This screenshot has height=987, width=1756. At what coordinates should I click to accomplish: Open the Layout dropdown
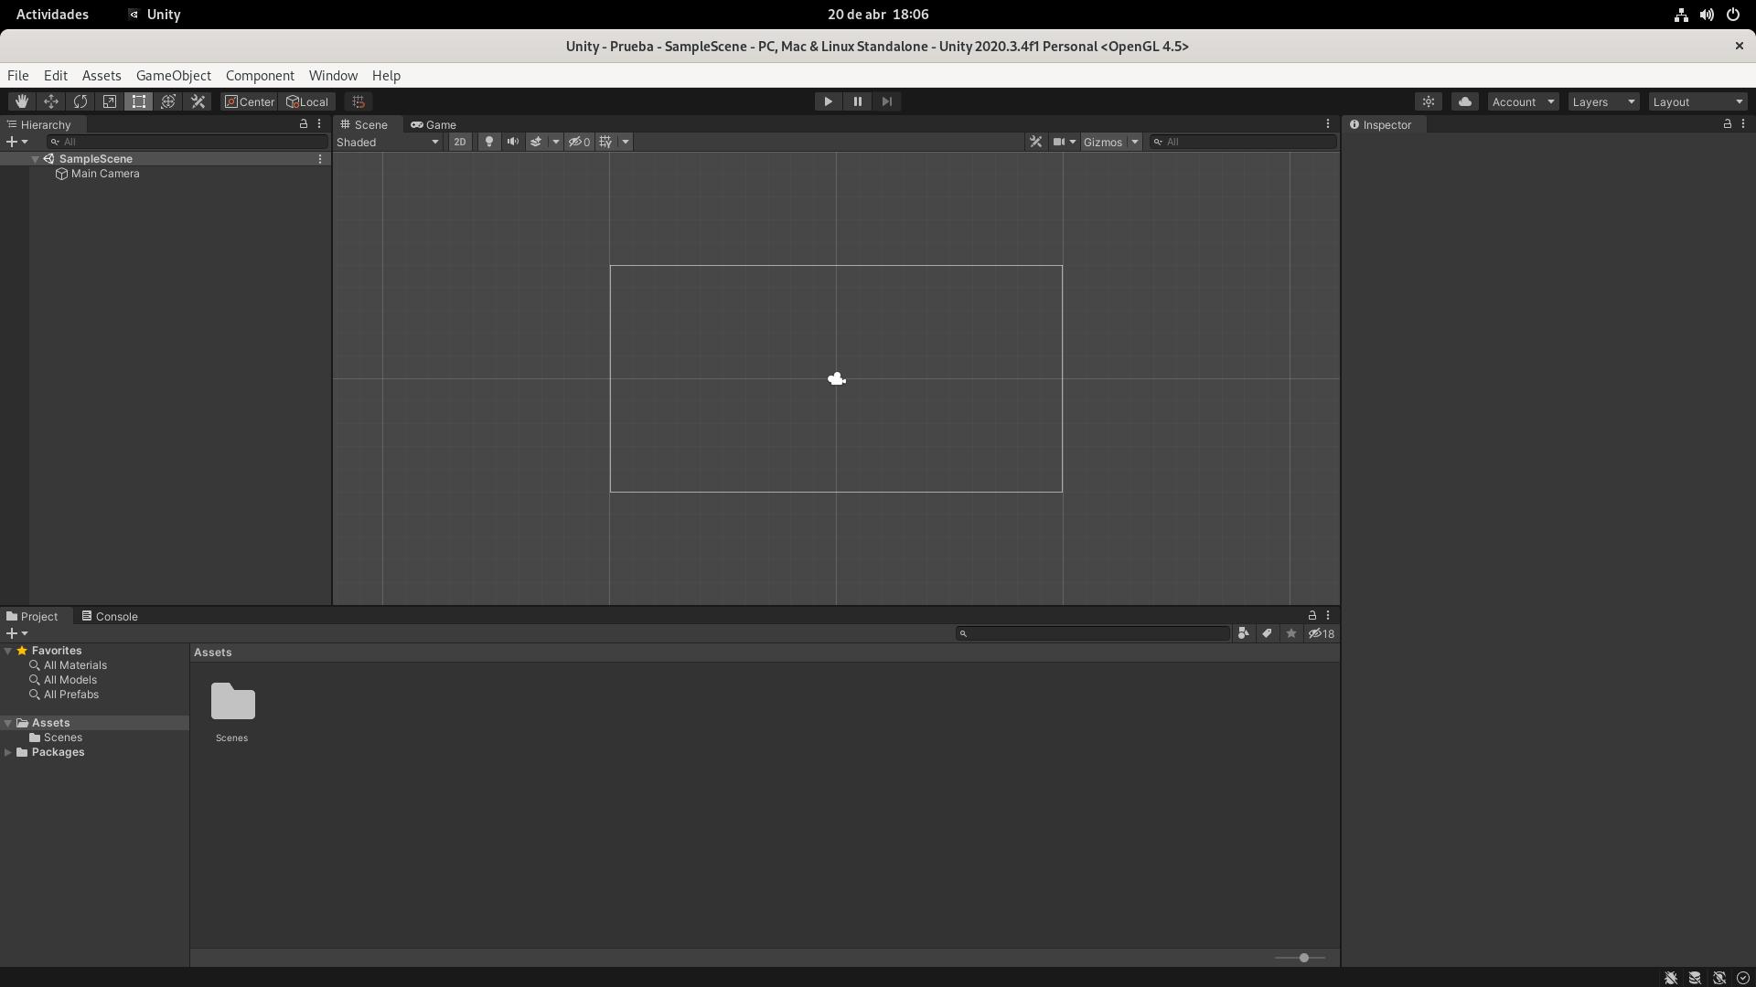[x=1697, y=101]
